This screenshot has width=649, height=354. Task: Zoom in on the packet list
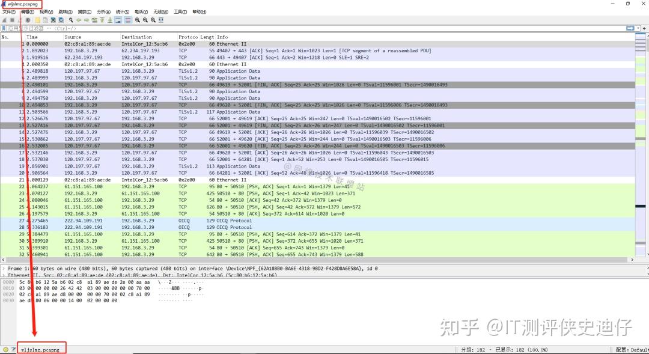tap(137, 19)
